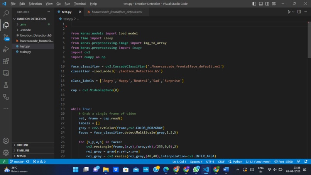Open the Search view in activity bar
This screenshot has width=311, height=175.
[x=6, y=13]
